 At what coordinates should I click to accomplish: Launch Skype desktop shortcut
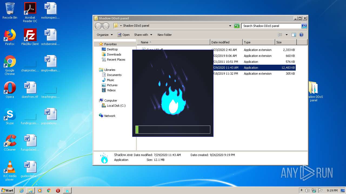(x=10, y=116)
